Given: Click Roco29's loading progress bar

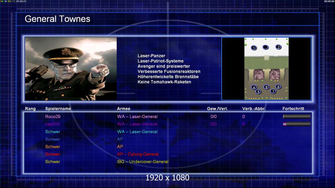Looking at the screenshot, I should click(x=297, y=117).
